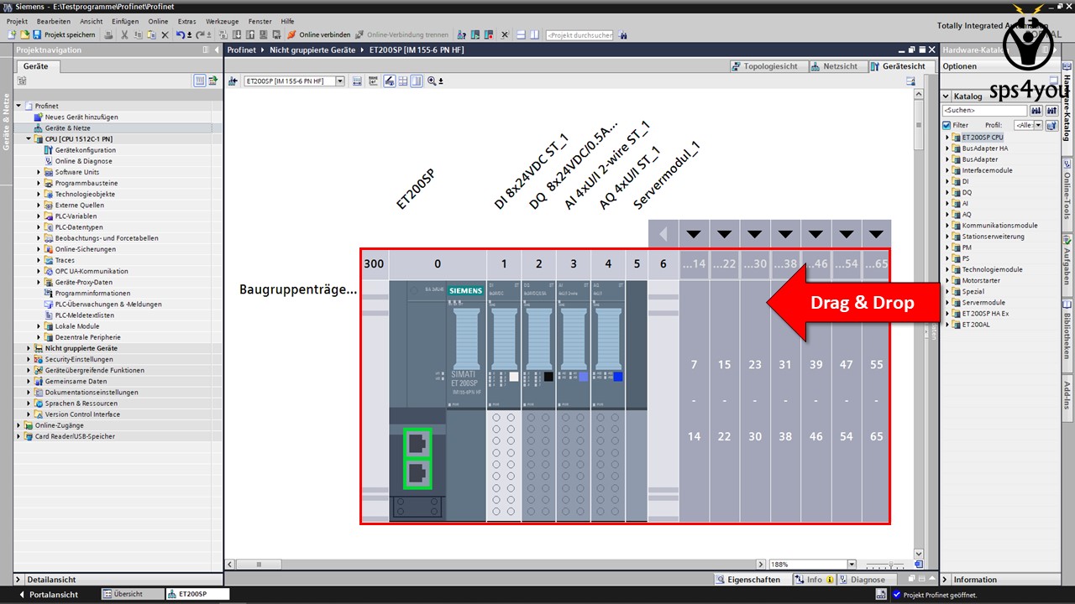Viewport: 1075px width, 604px height.
Task: Click Online verbinden in the toolbar
Action: coord(318,34)
